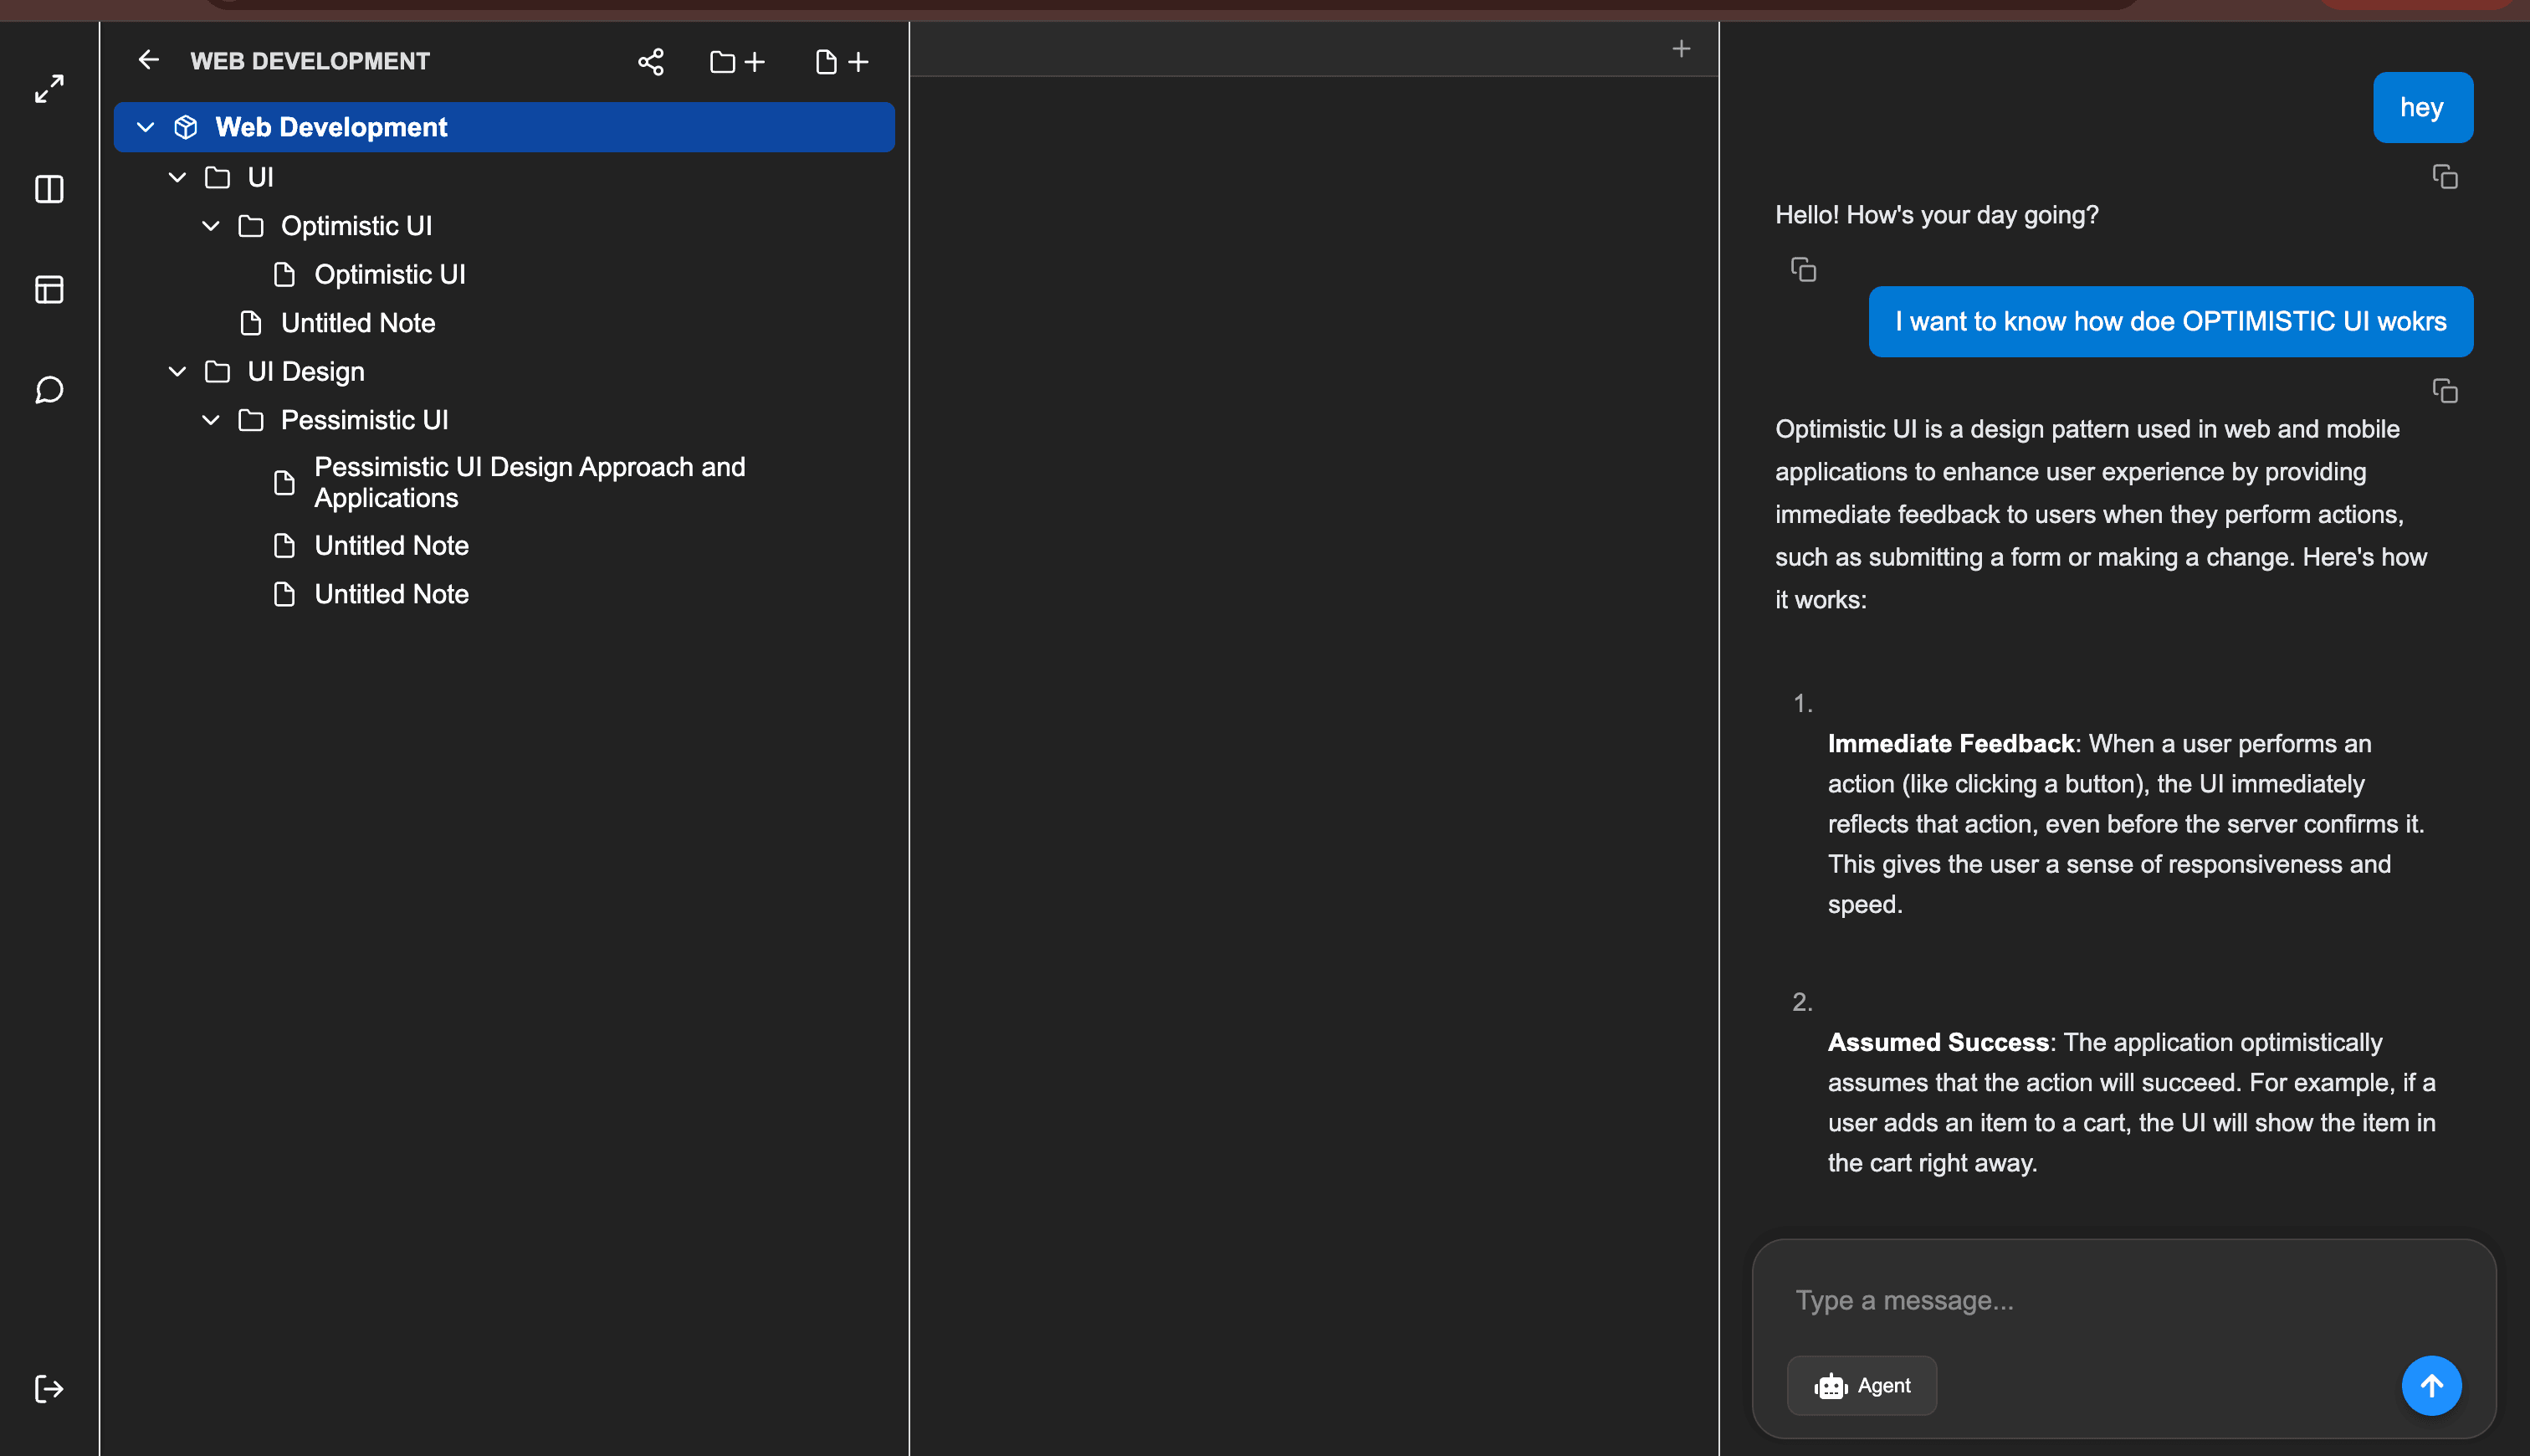Create a new note with file-plus icon

coord(842,62)
